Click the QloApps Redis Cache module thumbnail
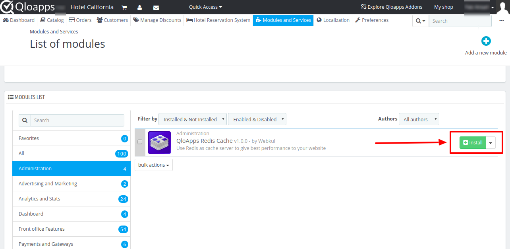 coord(159,142)
